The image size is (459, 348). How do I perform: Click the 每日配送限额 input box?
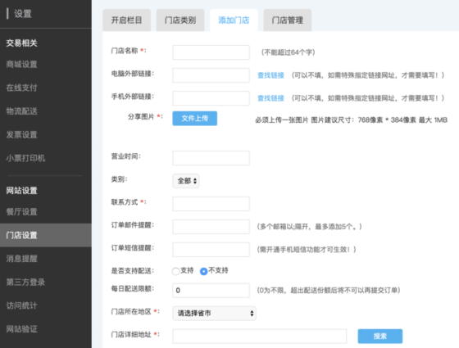[x=211, y=291]
